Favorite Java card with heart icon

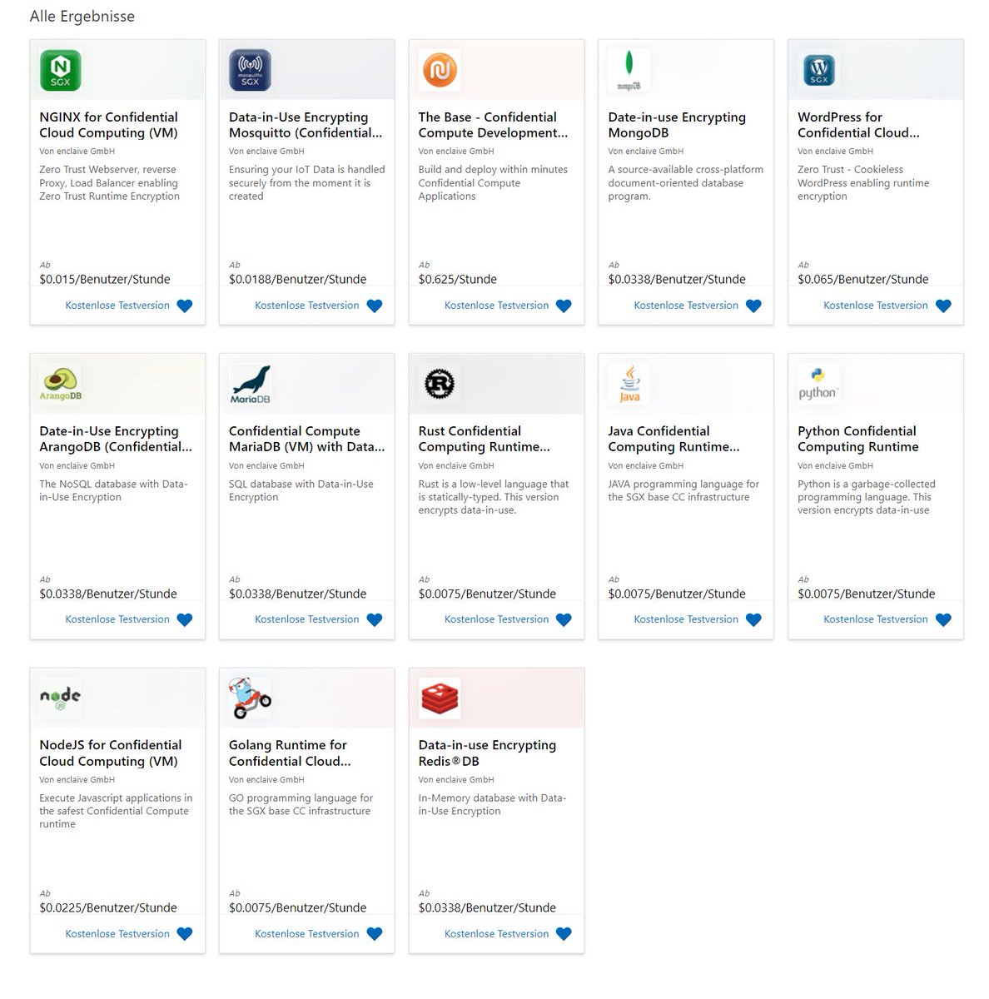point(753,619)
